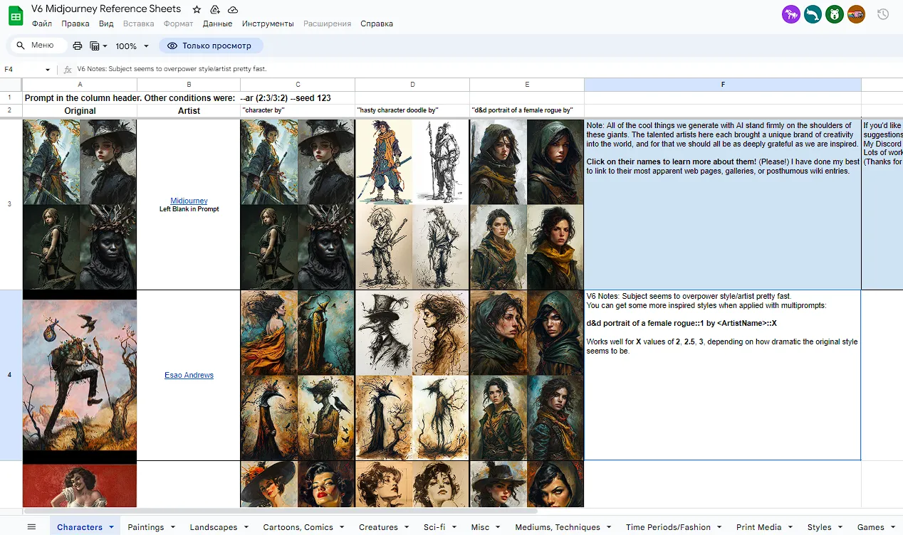Screen dimensions: 903x535
Task: Open the Characters tab dropdown arrow
Action: click(x=112, y=528)
